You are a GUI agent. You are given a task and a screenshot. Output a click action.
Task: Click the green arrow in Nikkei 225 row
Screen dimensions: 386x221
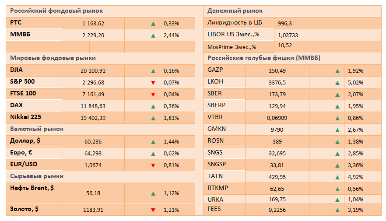[153, 118]
